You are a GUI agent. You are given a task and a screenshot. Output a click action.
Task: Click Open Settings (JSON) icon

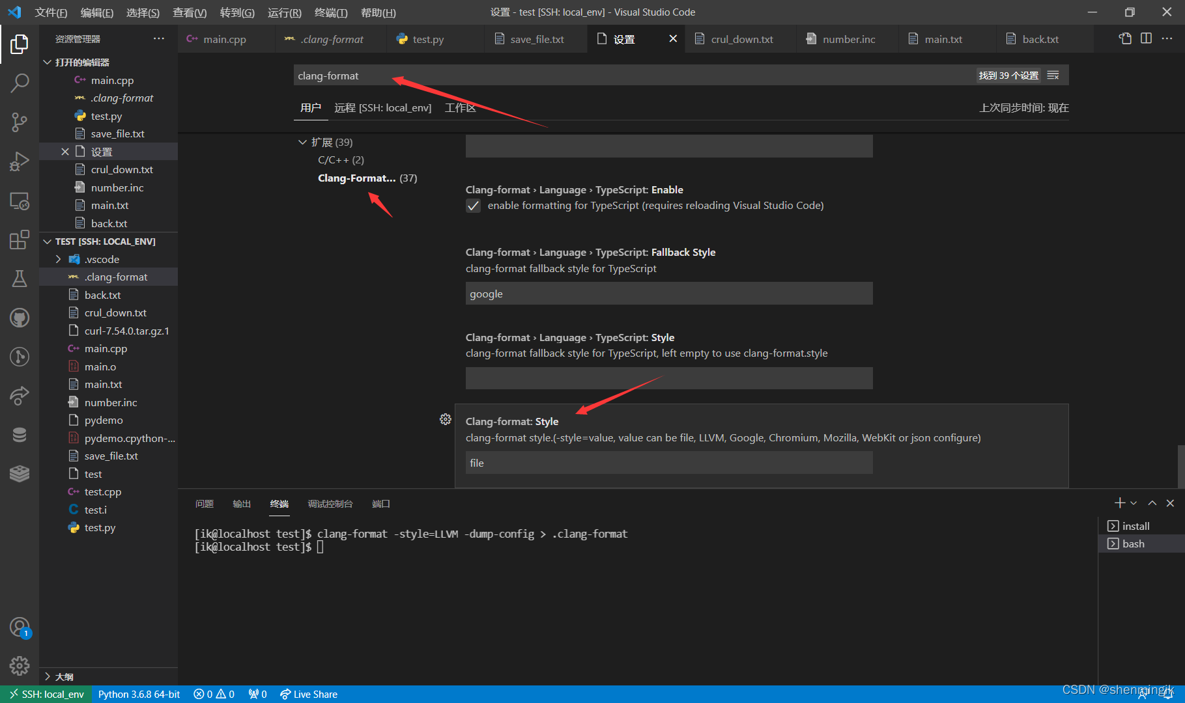[x=1125, y=38]
